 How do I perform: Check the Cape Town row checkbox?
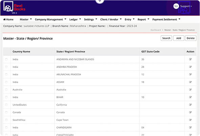pyautogui.click(x=6, y=120)
